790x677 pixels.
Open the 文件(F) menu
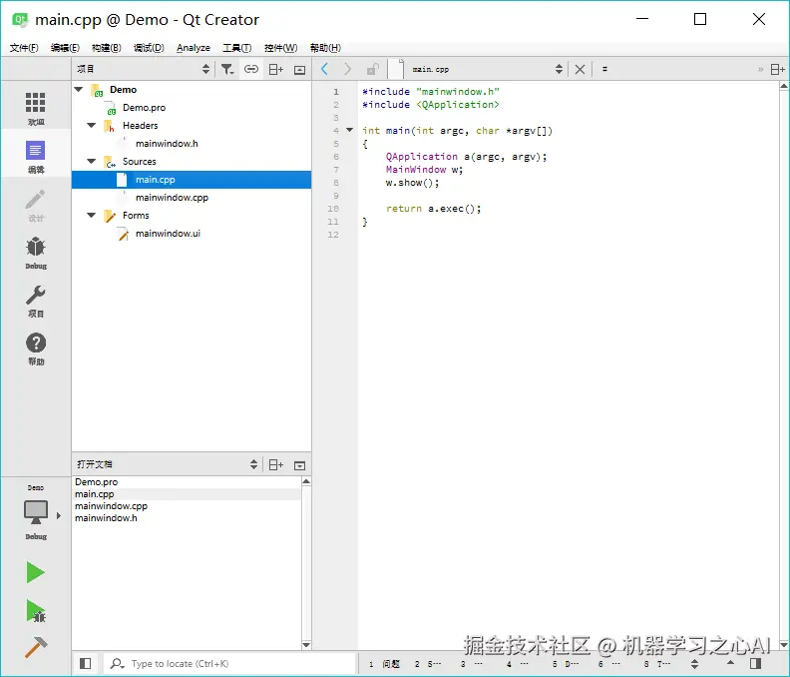pos(24,48)
